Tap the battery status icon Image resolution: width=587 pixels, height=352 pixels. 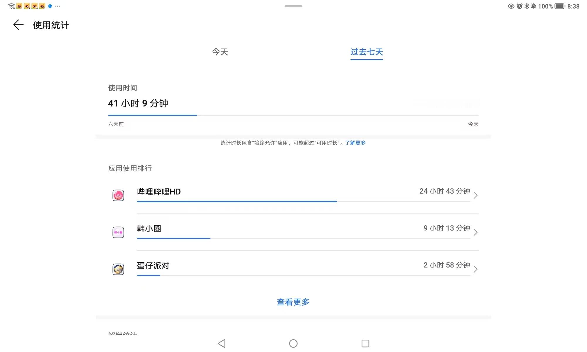(x=560, y=6)
